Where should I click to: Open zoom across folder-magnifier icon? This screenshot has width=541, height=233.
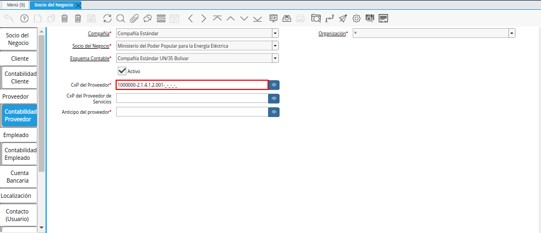pos(316,18)
